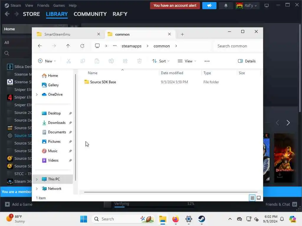The width and height of the screenshot is (302, 226).
Task: Go up one folder level in Explorer
Action: pos(68,46)
